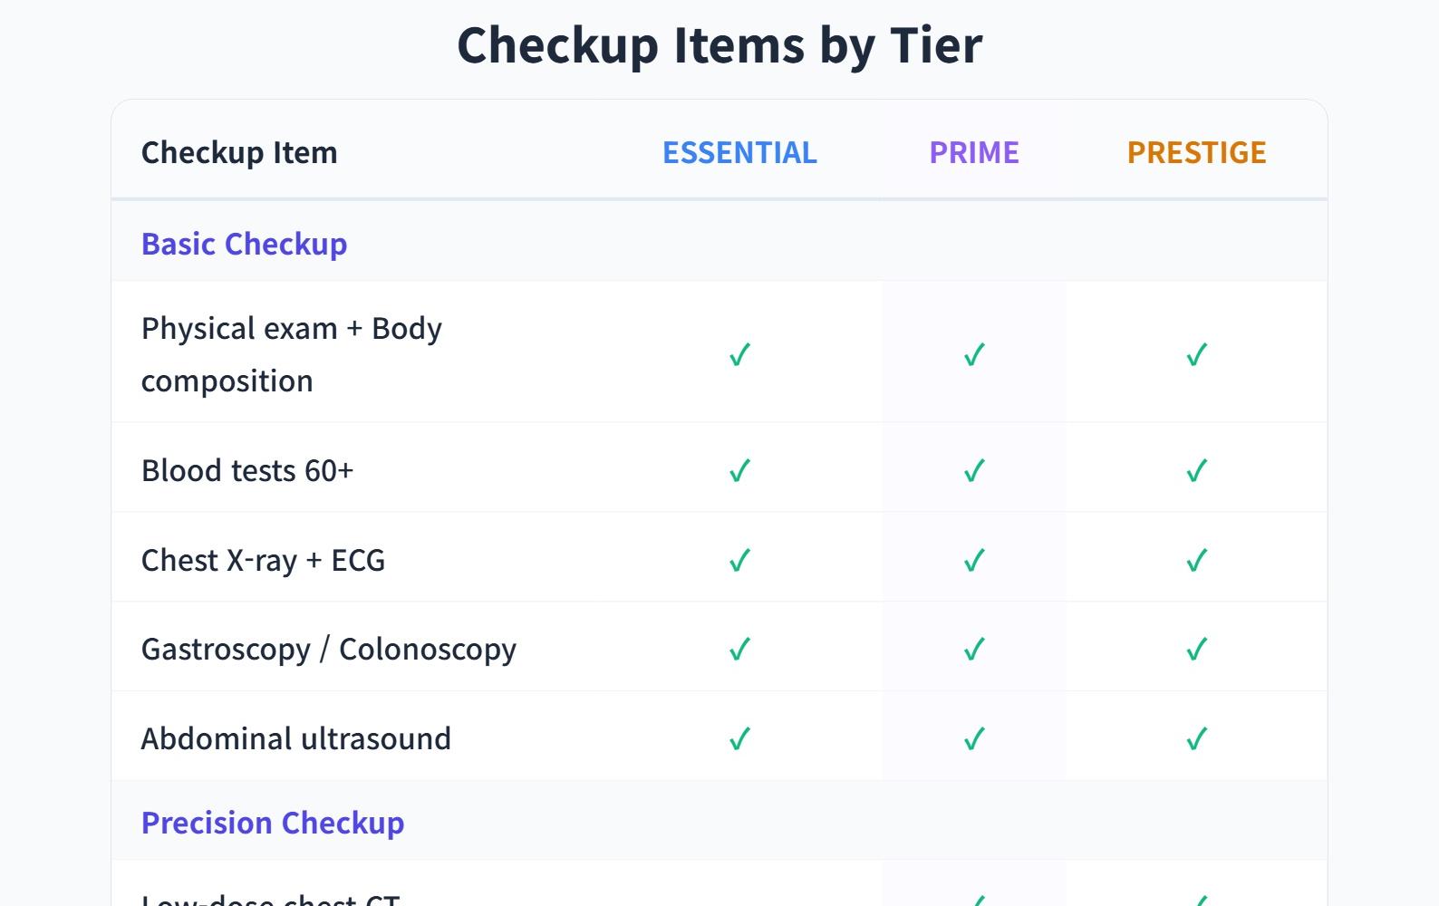Click Prestige checkmark for Physical exam row

click(x=1196, y=354)
